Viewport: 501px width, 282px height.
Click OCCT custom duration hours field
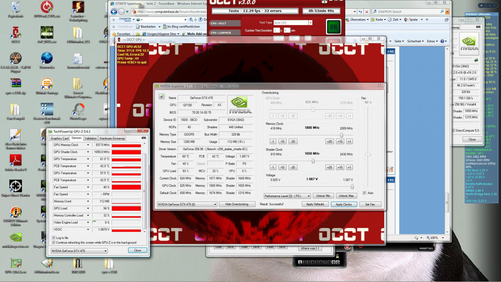pyautogui.click(x=276, y=30)
